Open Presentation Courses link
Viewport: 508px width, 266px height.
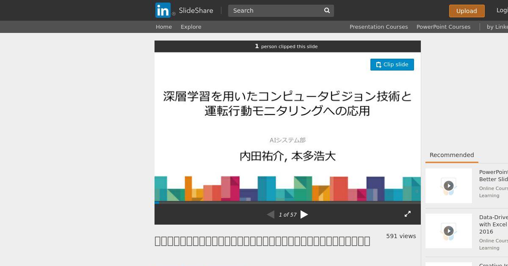coord(378,27)
